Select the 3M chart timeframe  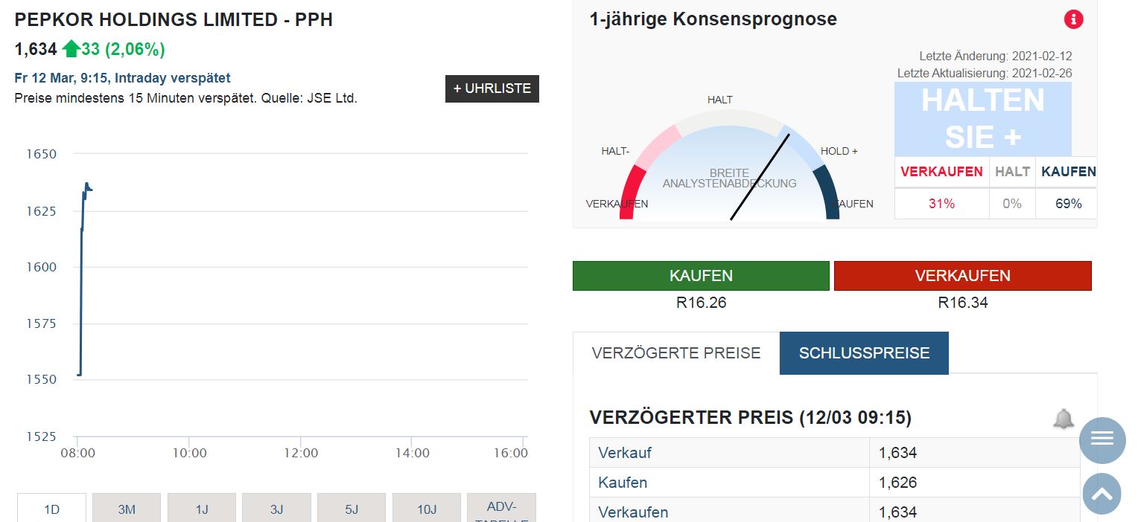click(x=126, y=508)
